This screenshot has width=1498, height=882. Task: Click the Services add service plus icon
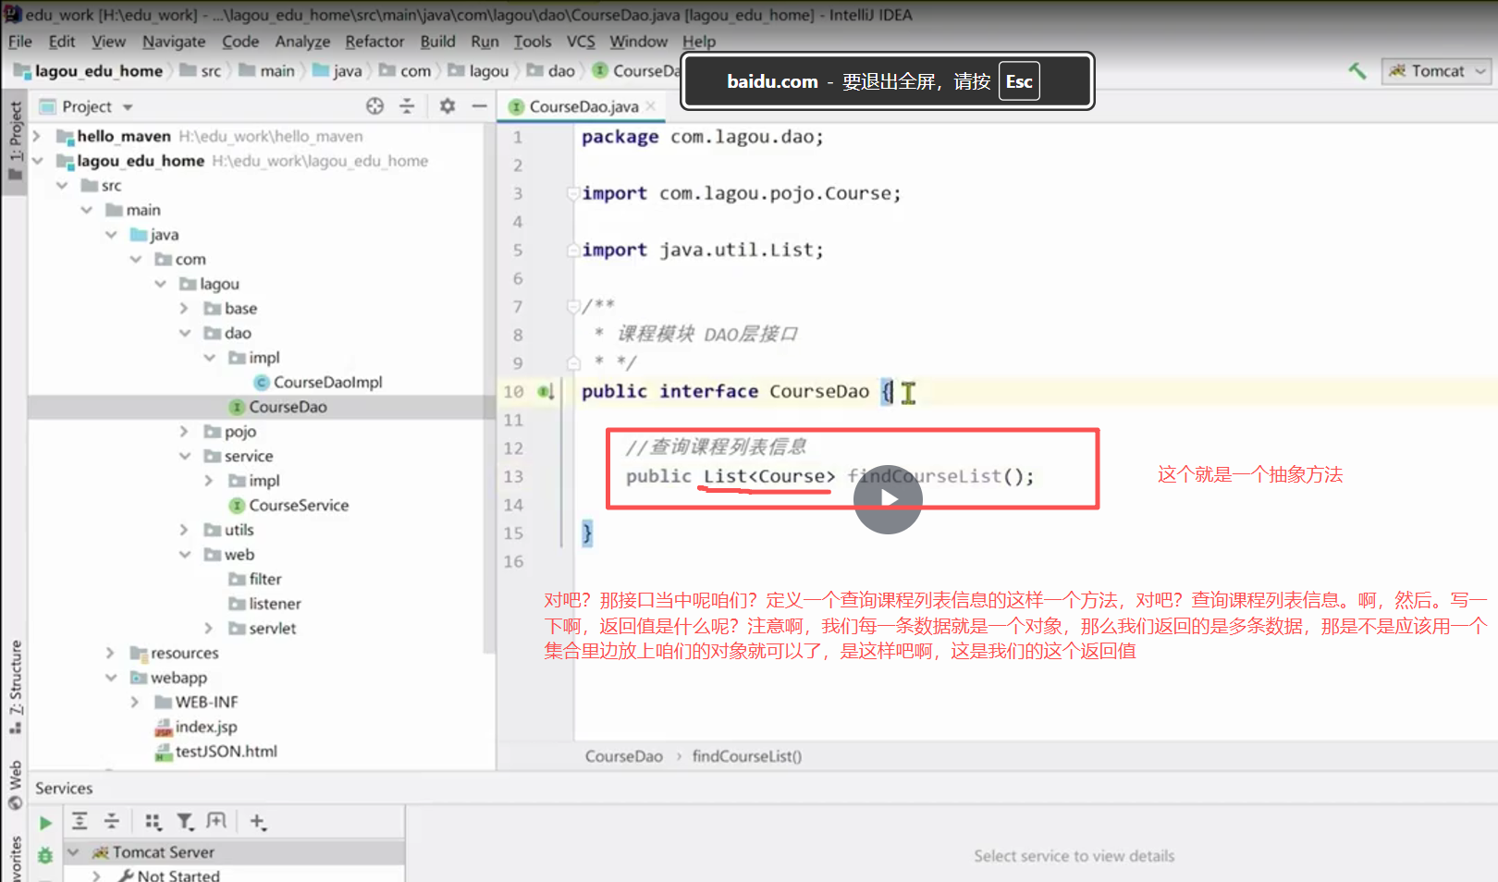pos(258,821)
